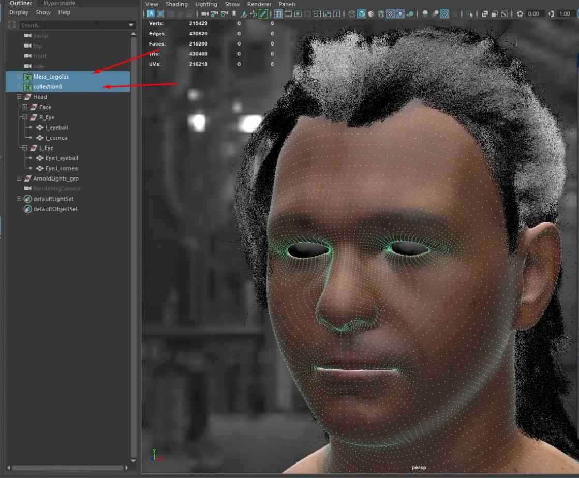Viewport: 579px width, 478px height.
Task: Toggle the use all lights icon
Action: click(x=400, y=13)
